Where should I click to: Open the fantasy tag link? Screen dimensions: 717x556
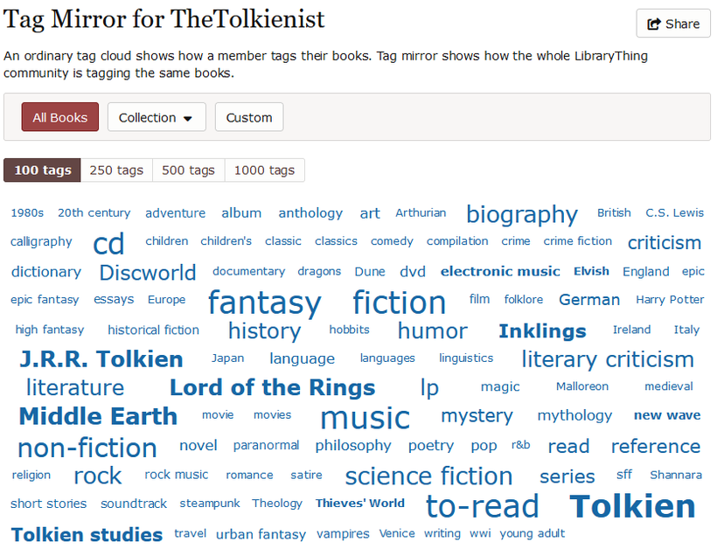click(265, 303)
